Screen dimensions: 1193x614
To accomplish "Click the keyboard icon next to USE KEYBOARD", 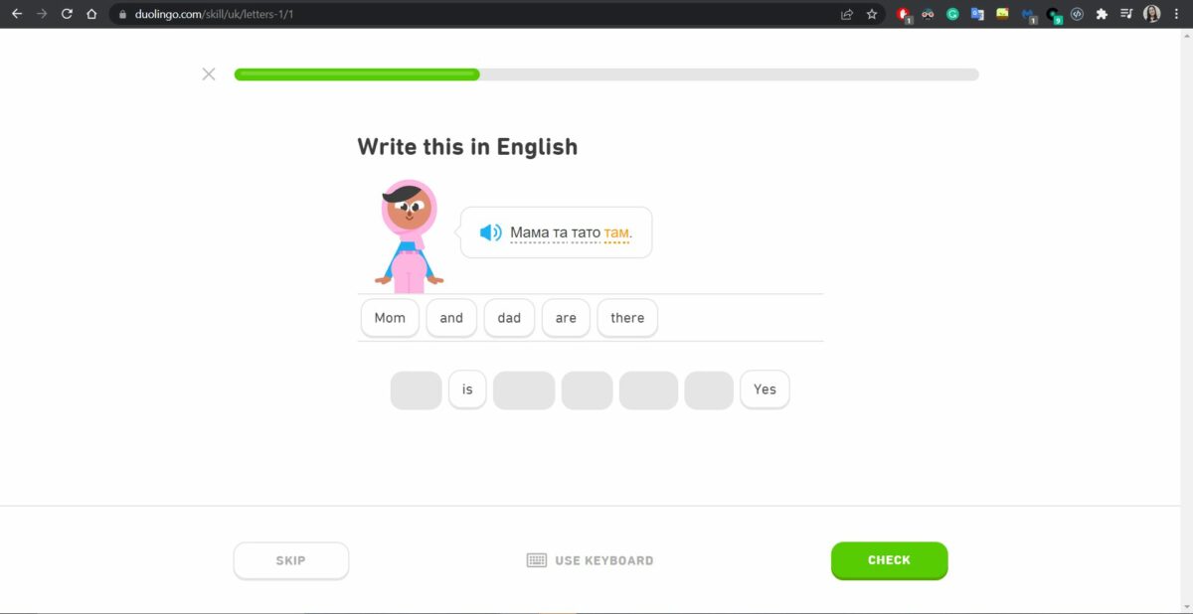I will click(535, 559).
